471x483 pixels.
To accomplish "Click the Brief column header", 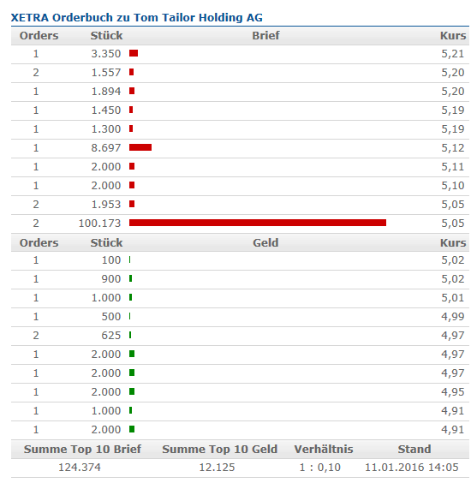I will (x=265, y=35).
